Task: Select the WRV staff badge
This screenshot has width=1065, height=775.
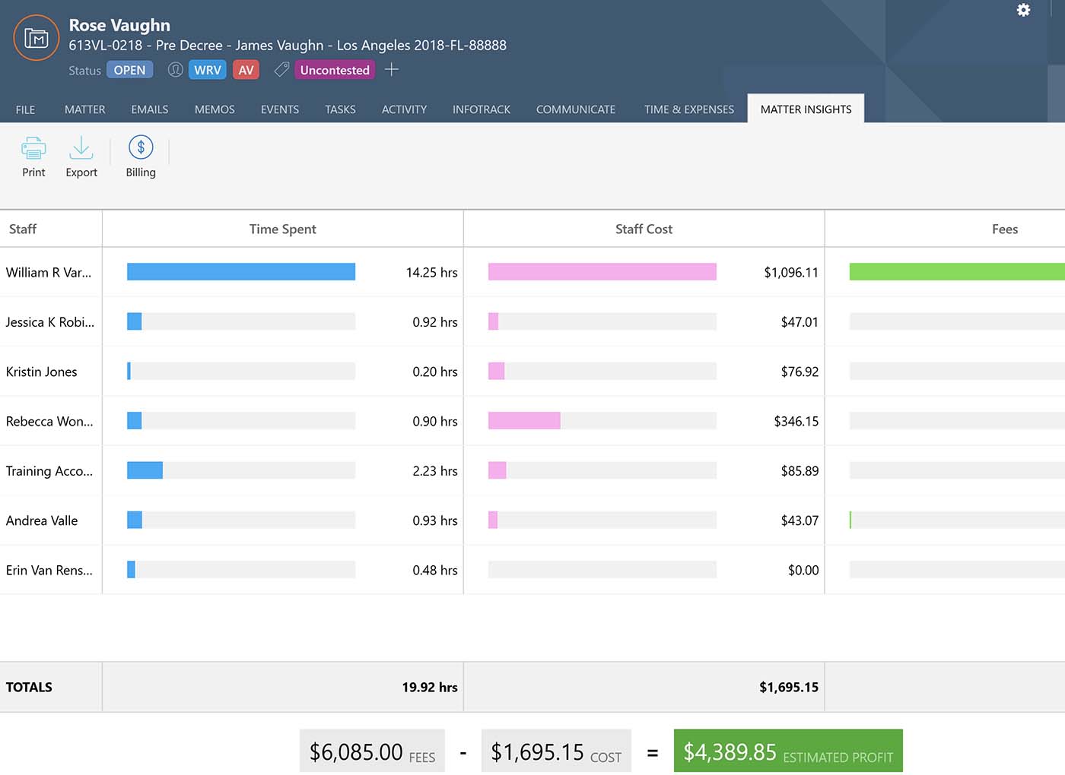Action: click(x=207, y=70)
